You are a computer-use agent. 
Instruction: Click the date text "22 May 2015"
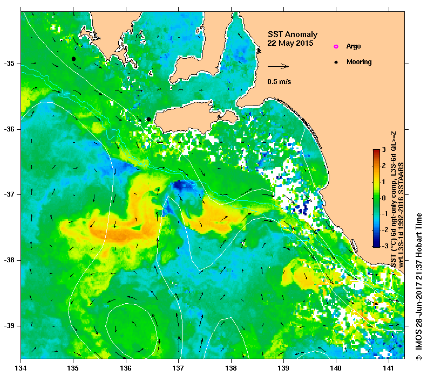pos(290,43)
